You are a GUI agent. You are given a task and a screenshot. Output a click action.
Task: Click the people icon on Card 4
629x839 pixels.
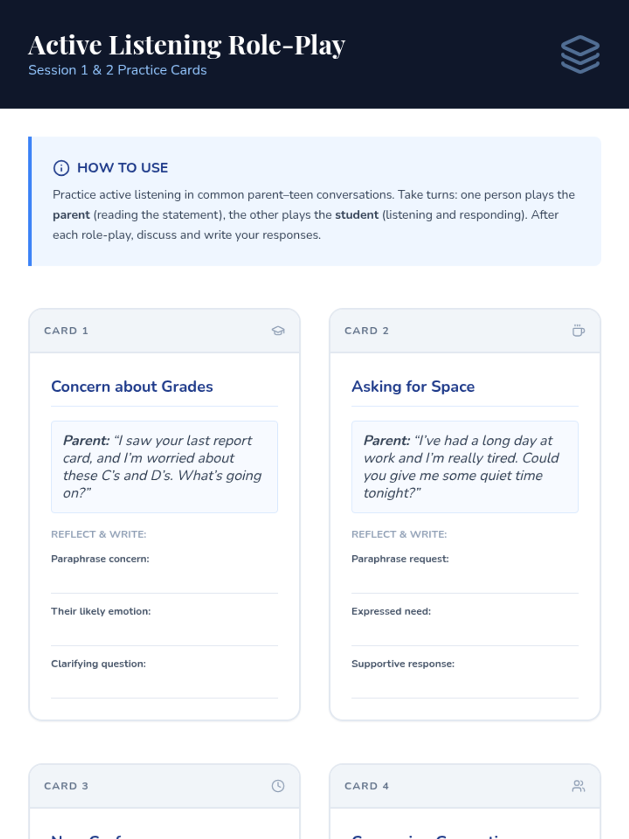(x=578, y=786)
